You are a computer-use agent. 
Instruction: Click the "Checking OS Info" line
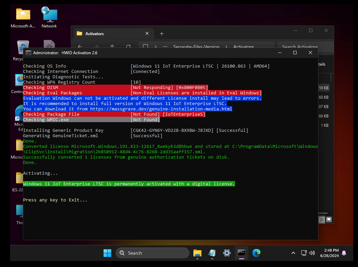[146, 66]
